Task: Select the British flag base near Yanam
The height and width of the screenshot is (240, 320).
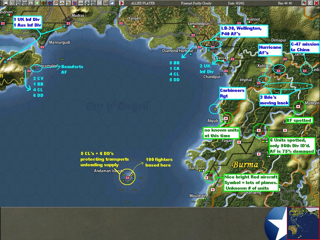Action: click(x=121, y=23)
